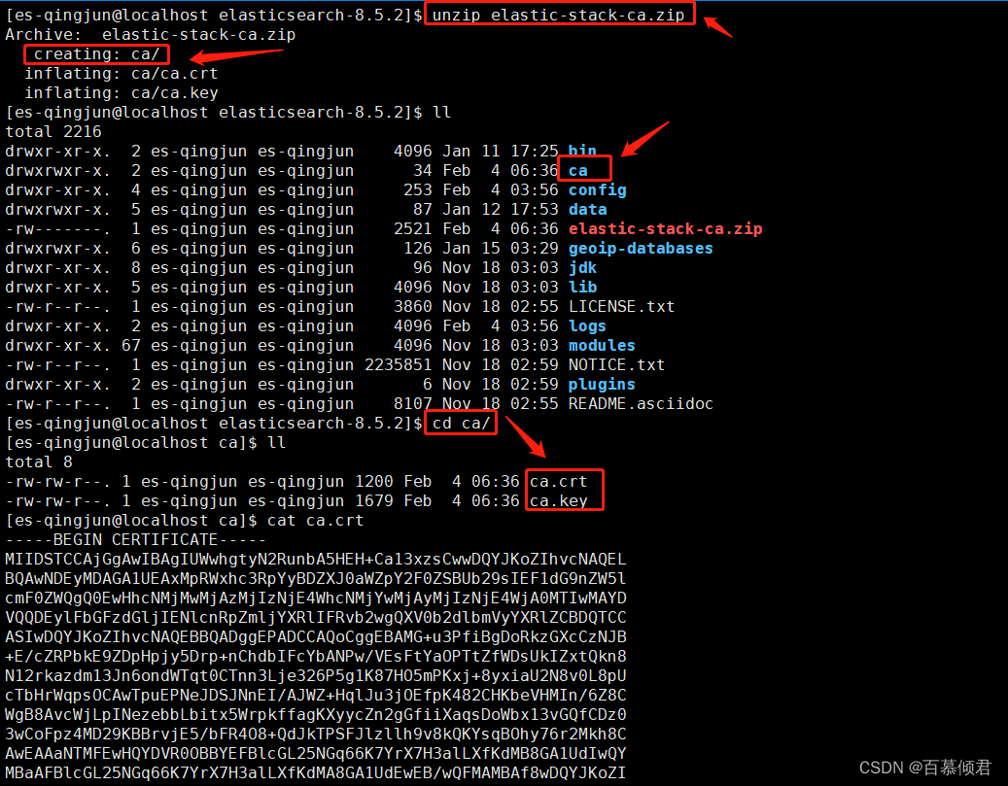Click the certificate line starting 'WgB8AvcWjLpI'
Screen dimensions: 1008x786
click(316, 715)
